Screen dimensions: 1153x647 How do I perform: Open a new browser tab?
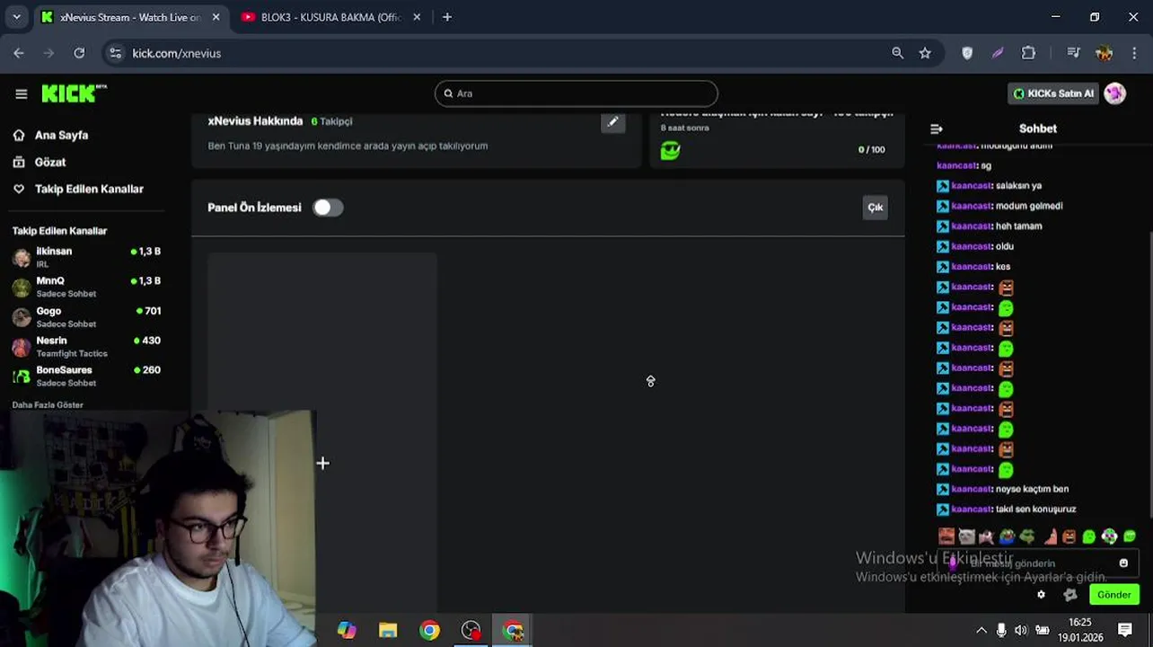click(x=447, y=17)
